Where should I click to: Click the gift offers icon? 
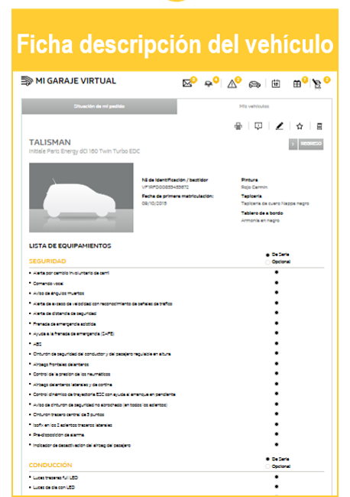(x=297, y=83)
